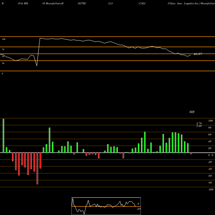
Task: Click the 40 label on the MR right axis
Action: tap(210, 141)
